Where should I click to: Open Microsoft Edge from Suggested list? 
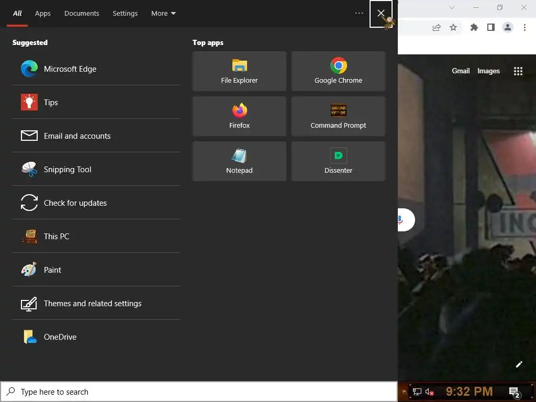coord(96,69)
